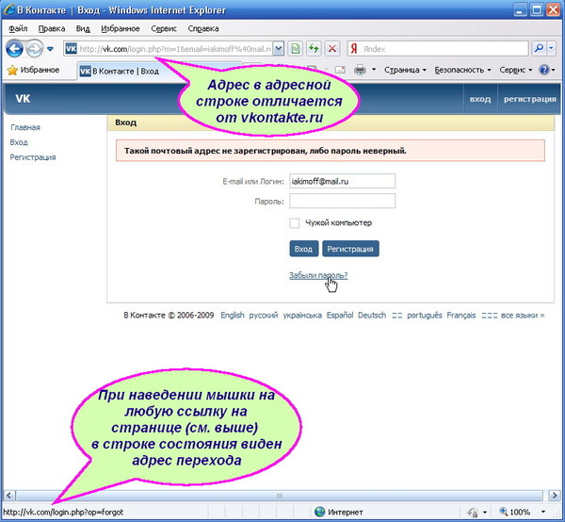This screenshot has height=522, width=565.
Task: Expand the address bar URL dropdown
Action: 278,49
